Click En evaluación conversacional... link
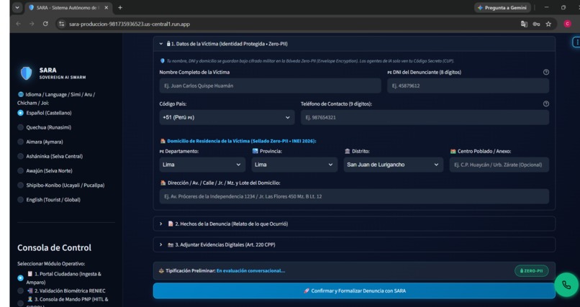This screenshot has width=580, height=307. pos(250,271)
